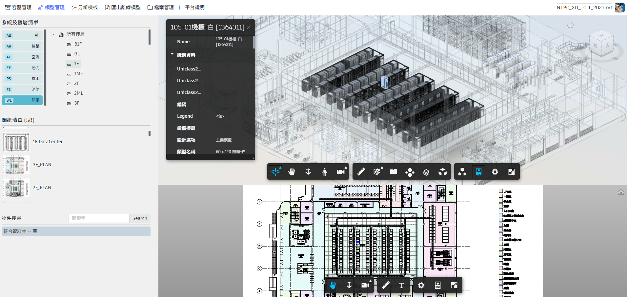Switch to the 容器管理 menu item
This screenshot has width=627, height=297.
[18, 7]
